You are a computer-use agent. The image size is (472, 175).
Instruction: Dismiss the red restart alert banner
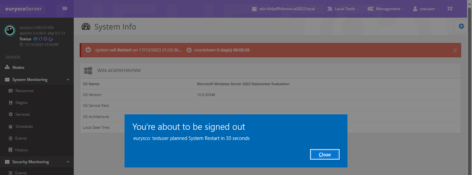click(455, 50)
